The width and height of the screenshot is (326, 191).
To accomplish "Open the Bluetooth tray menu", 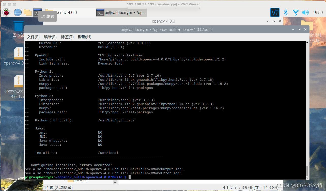I will pos(286,12).
